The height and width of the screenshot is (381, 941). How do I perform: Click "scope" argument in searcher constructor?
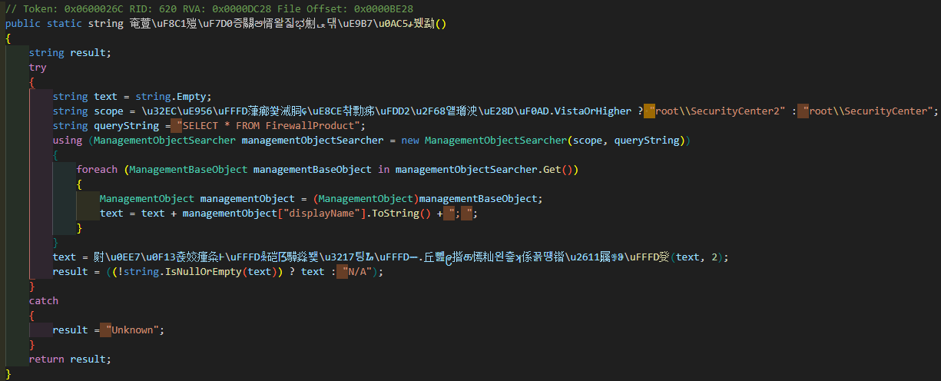pos(587,140)
